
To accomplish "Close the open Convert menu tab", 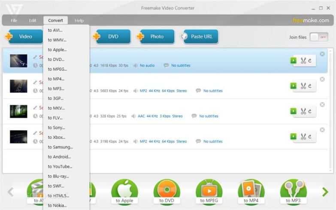I will tap(55, 20).
